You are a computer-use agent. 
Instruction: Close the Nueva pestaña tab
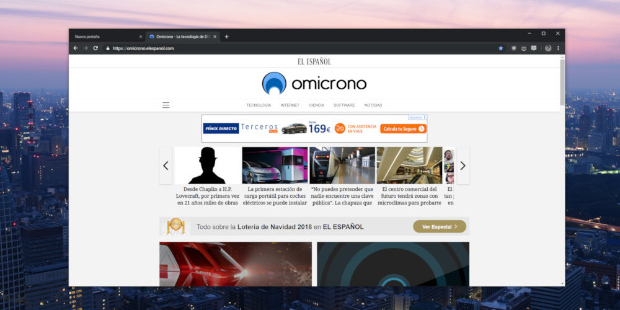click(140, 37)
